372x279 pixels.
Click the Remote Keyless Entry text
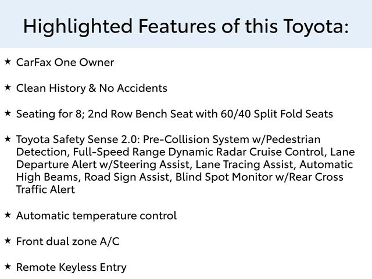71,267
